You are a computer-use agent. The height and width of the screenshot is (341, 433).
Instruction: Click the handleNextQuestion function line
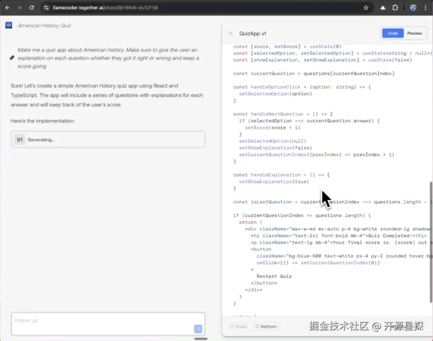click(283, 114)
